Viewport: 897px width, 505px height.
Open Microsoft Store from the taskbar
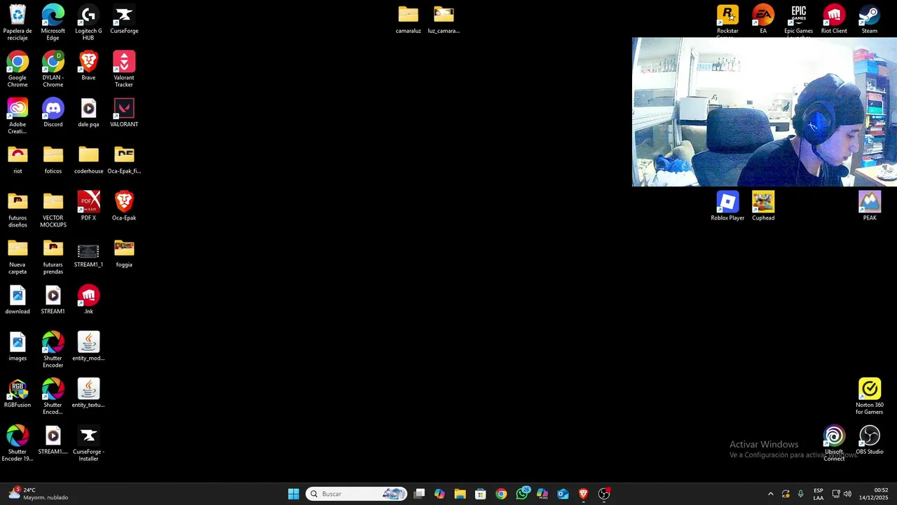click(x=480, y=494)
